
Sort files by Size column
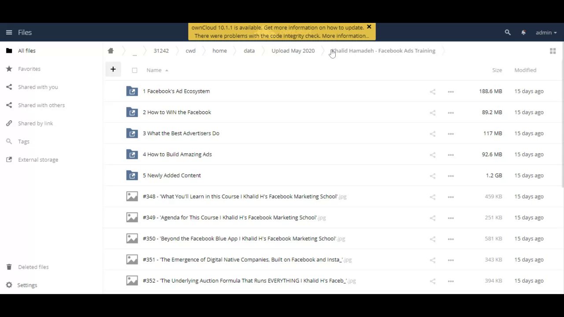tap(497, 70)
